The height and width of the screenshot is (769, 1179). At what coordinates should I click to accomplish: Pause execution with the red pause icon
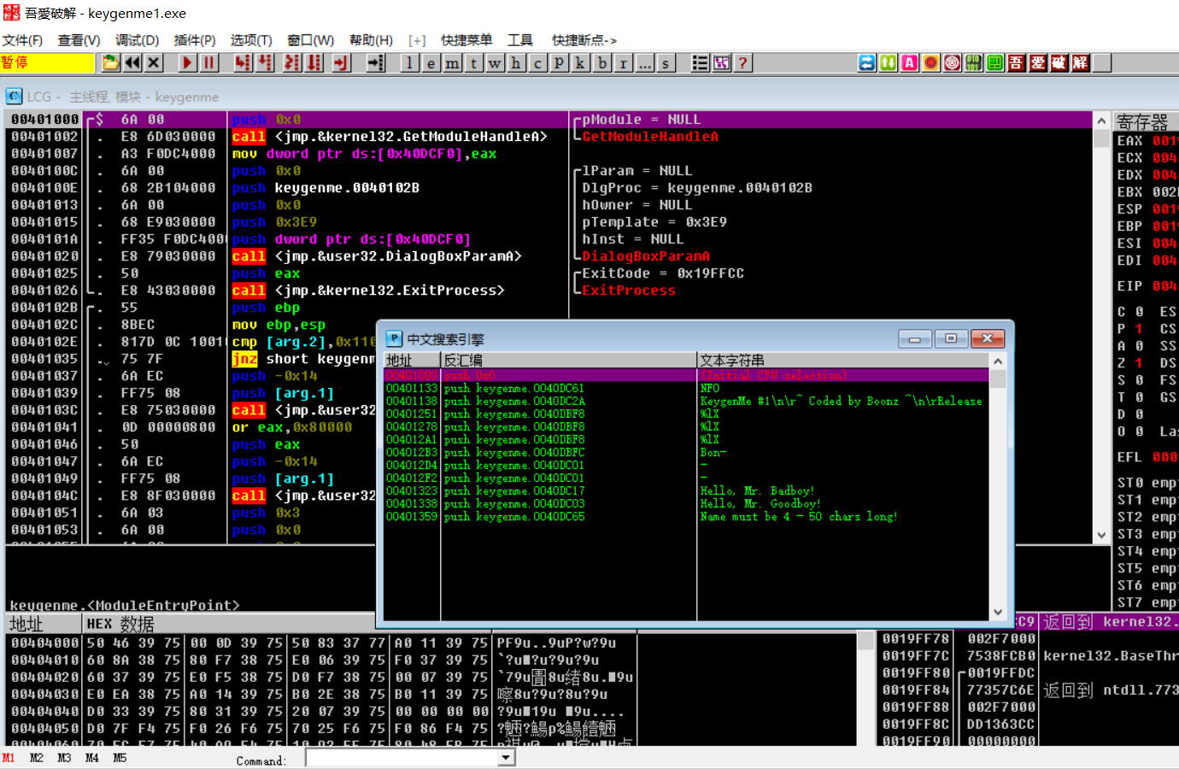pyautogui.click(x=208, y=62)
